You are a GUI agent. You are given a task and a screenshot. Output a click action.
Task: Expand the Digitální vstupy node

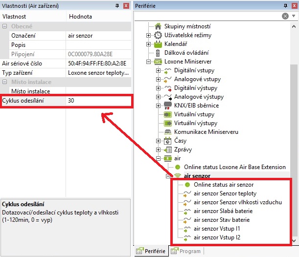159,70
